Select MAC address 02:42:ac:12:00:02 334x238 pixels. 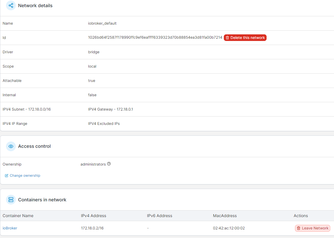[229, 228]
